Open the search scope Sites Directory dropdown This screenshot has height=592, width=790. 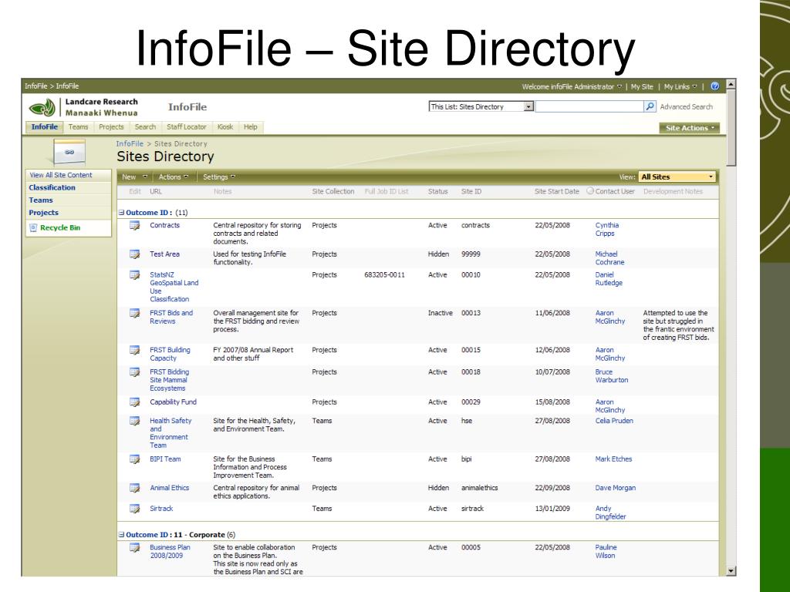(481, 106)
